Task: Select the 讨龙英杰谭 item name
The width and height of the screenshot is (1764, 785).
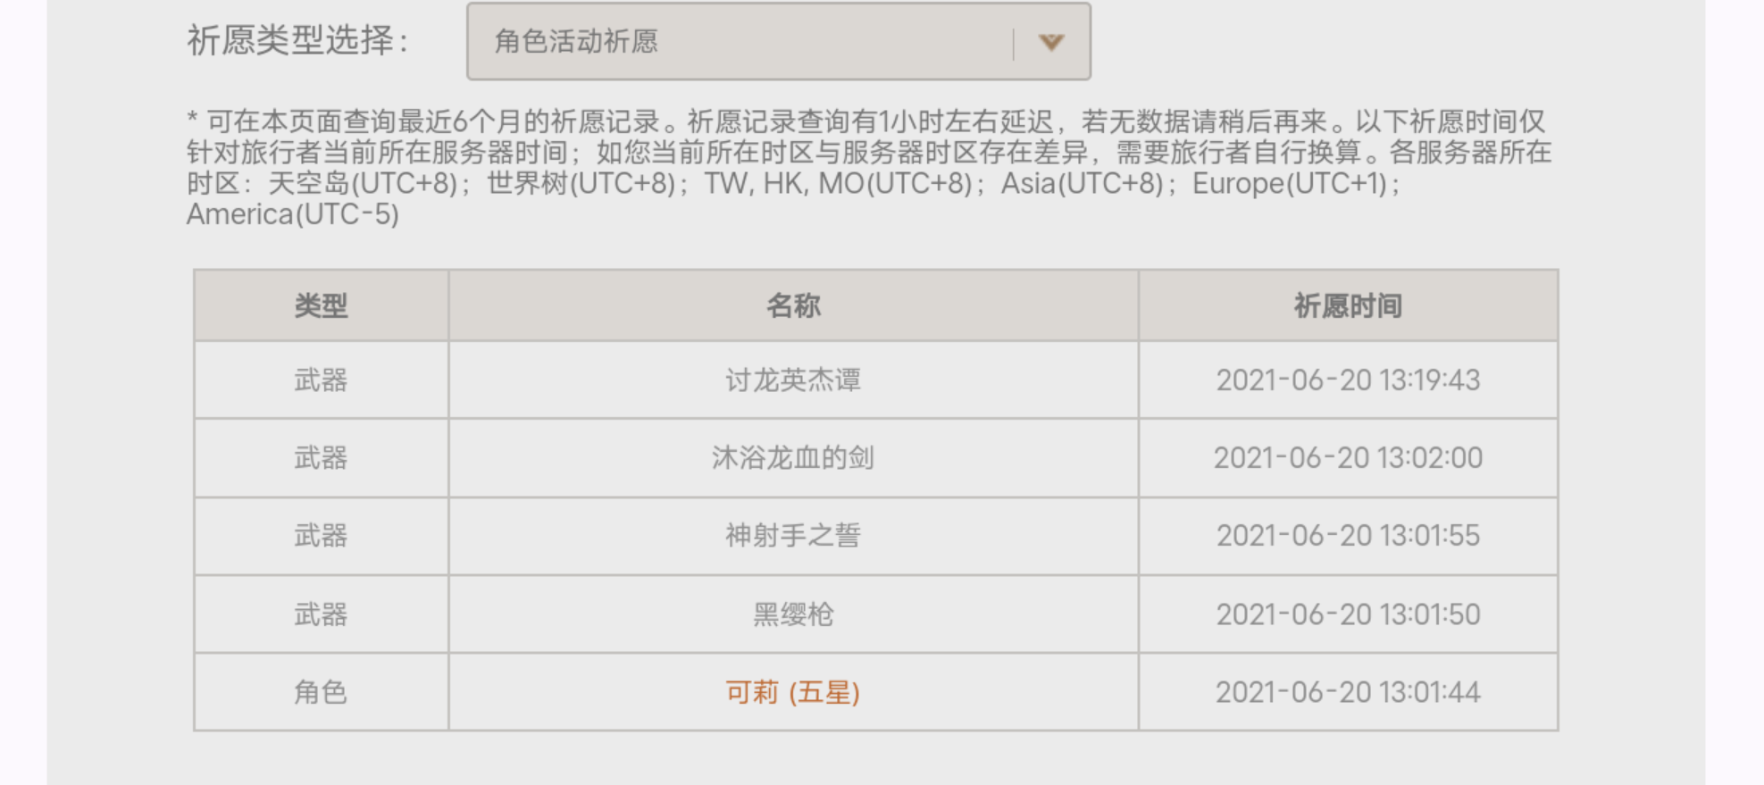Action: click(793, 380)
